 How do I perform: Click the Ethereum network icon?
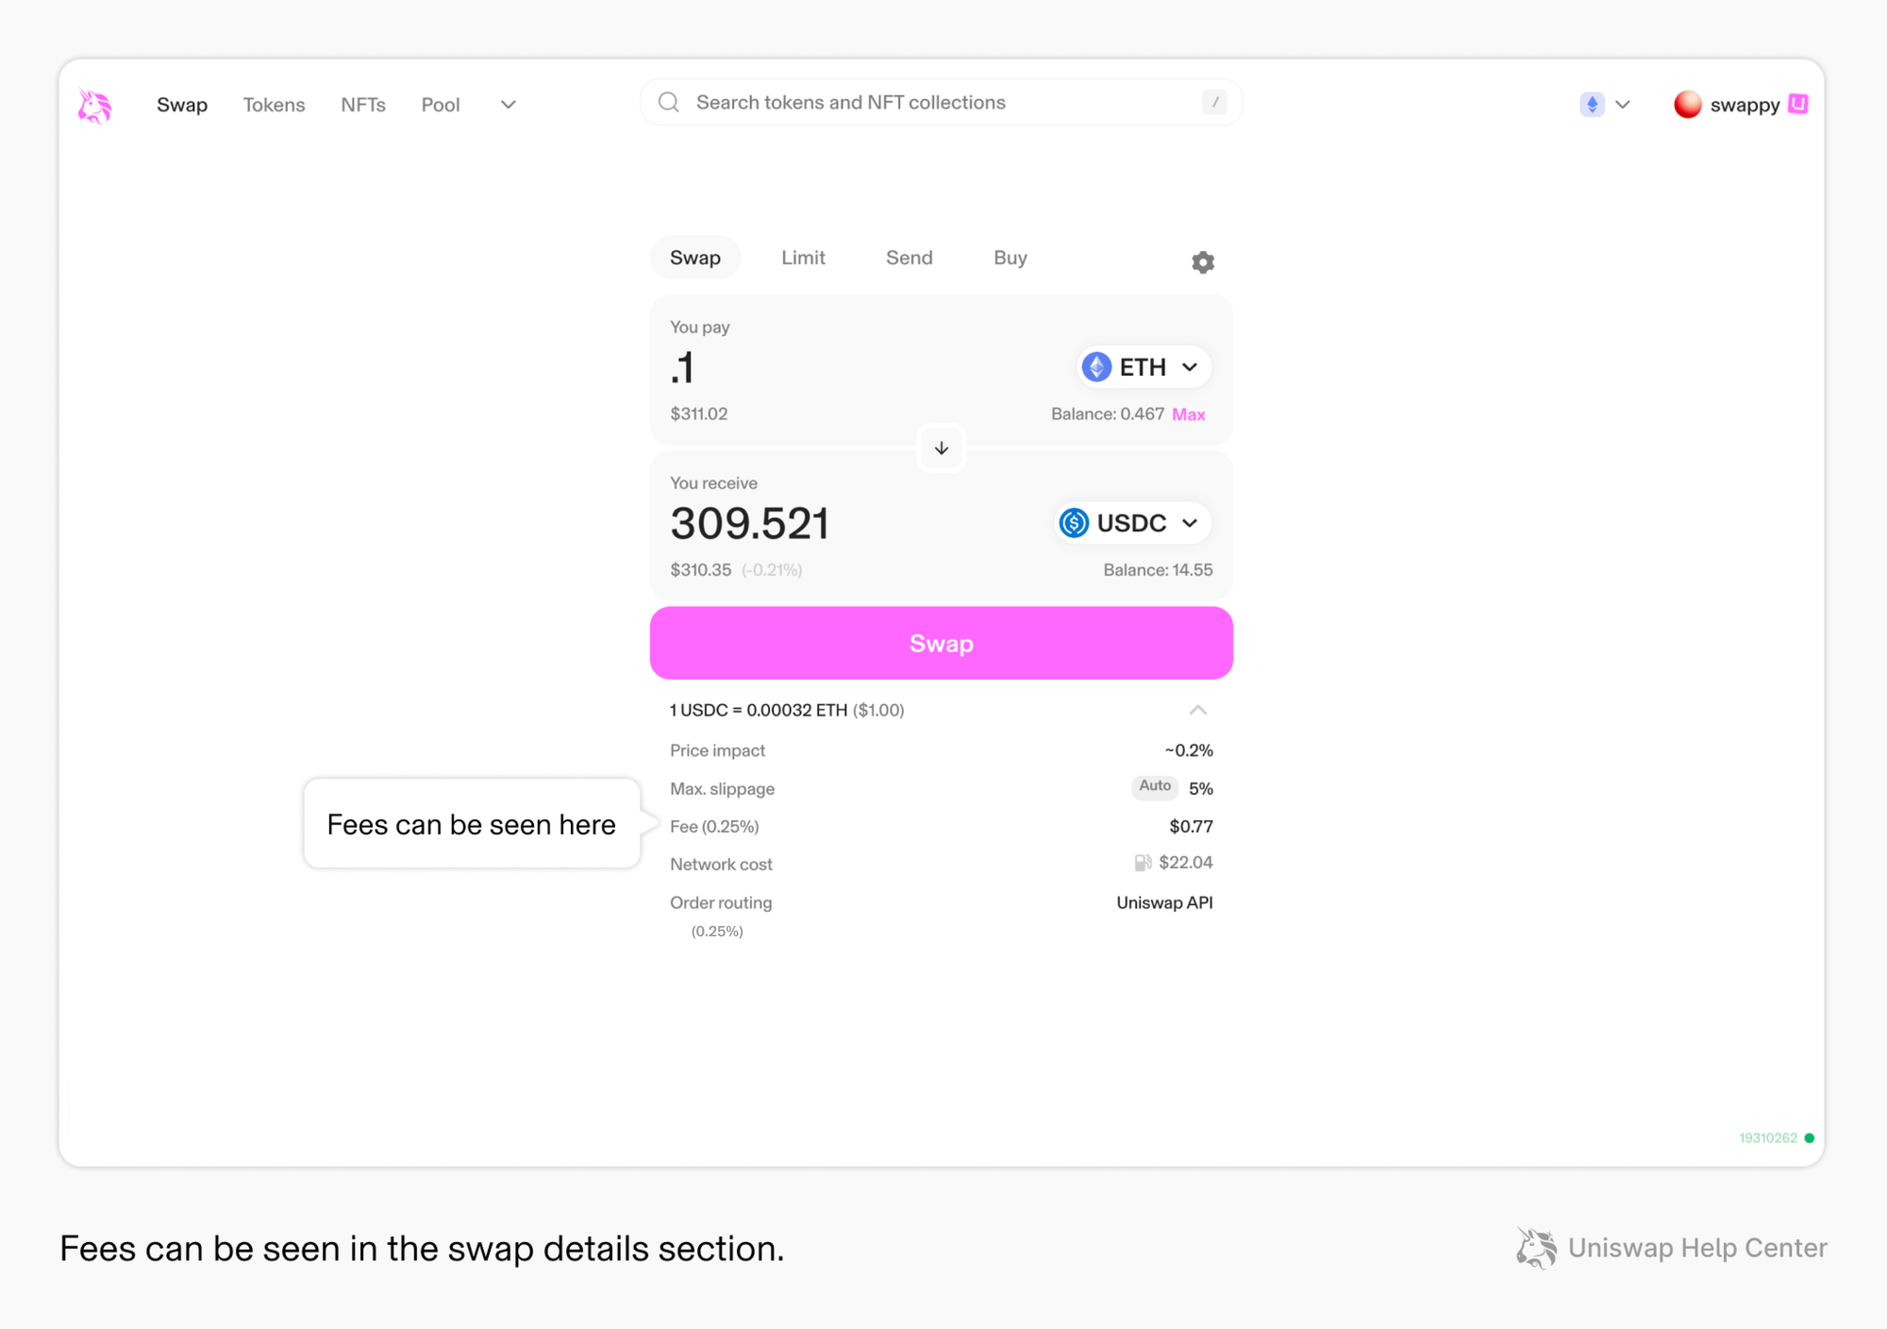(1592, 104)
